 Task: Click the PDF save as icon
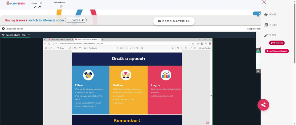coord(186,48)
